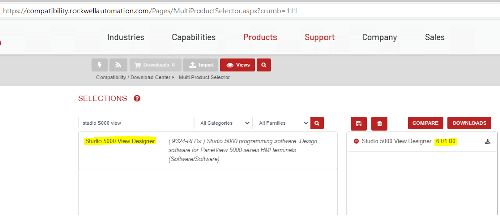Screen dimensions: 500x216
Task: Click the red Selections help question icon
Action: click(137, 98)
